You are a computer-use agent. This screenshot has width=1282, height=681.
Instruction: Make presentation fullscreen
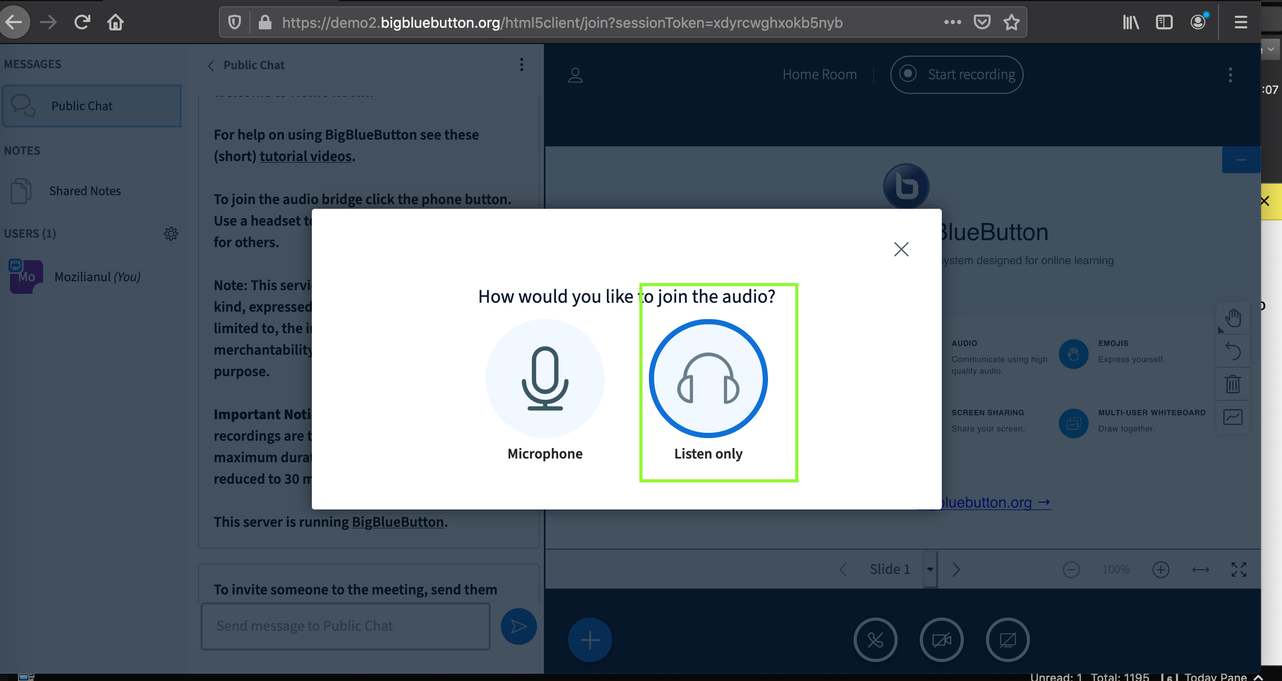tap(1239, 569)
